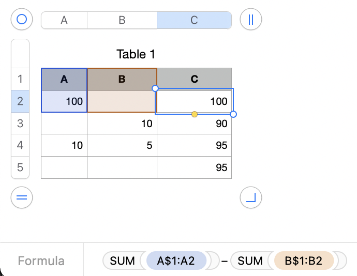Select column A header tab
Screen dimensions: 357x276
tap(64, 20)
